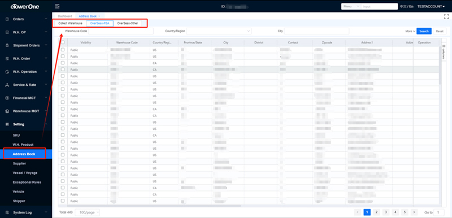Switch to the OverSeas-FBA tab
Viewport: 452px width, 218px height.
tap(100, 23)
